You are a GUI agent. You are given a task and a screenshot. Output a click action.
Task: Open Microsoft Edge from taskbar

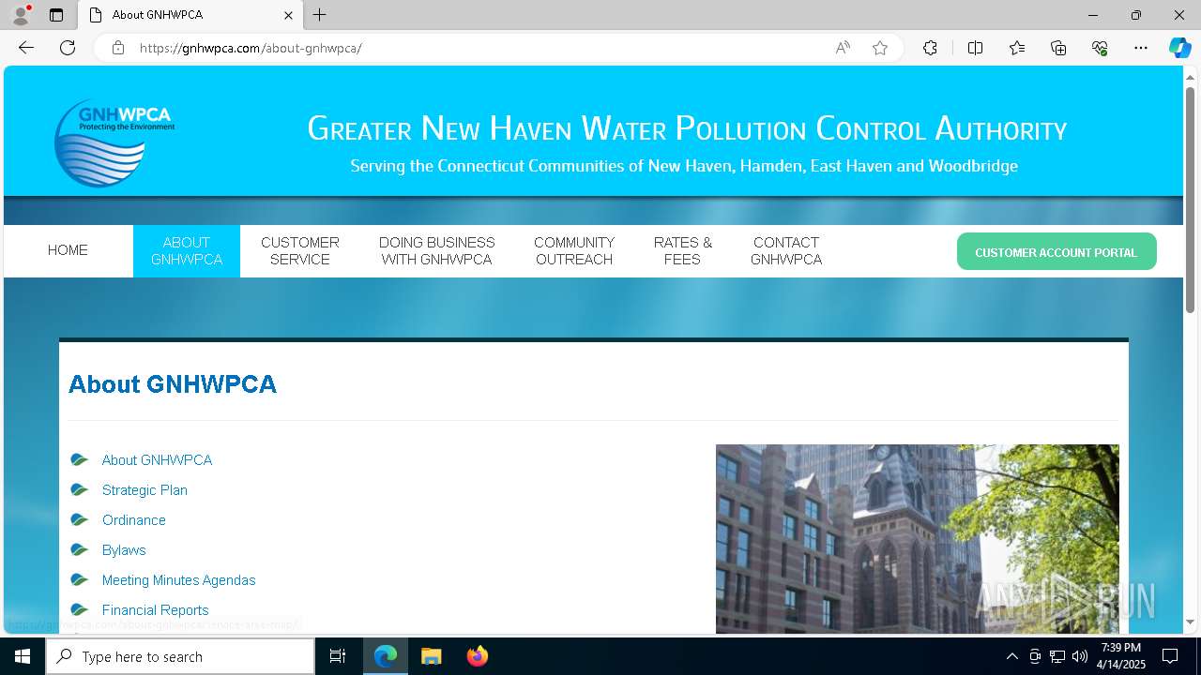(x=386, y=656)
